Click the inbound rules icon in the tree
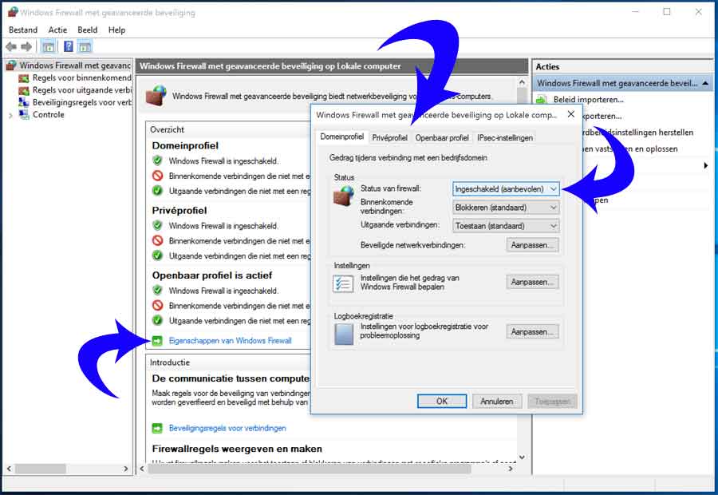 click(24, 78)
